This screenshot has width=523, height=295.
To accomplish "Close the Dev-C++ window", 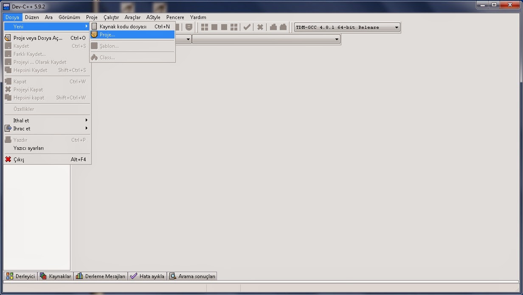I will coord(509,5).
